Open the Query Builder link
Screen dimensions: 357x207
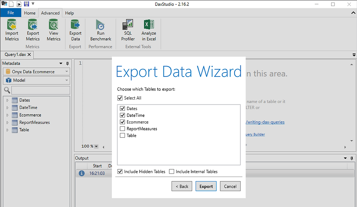pos(255,134)
